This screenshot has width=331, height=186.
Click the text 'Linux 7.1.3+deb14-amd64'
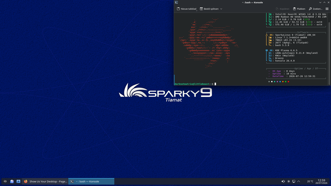pyautogui.click(x=291, y=37)
